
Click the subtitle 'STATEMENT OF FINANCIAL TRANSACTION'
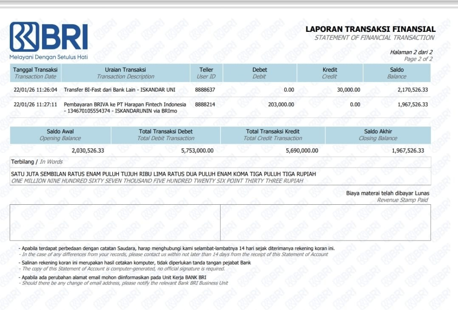pyautogui.click(x=374, y=38)
